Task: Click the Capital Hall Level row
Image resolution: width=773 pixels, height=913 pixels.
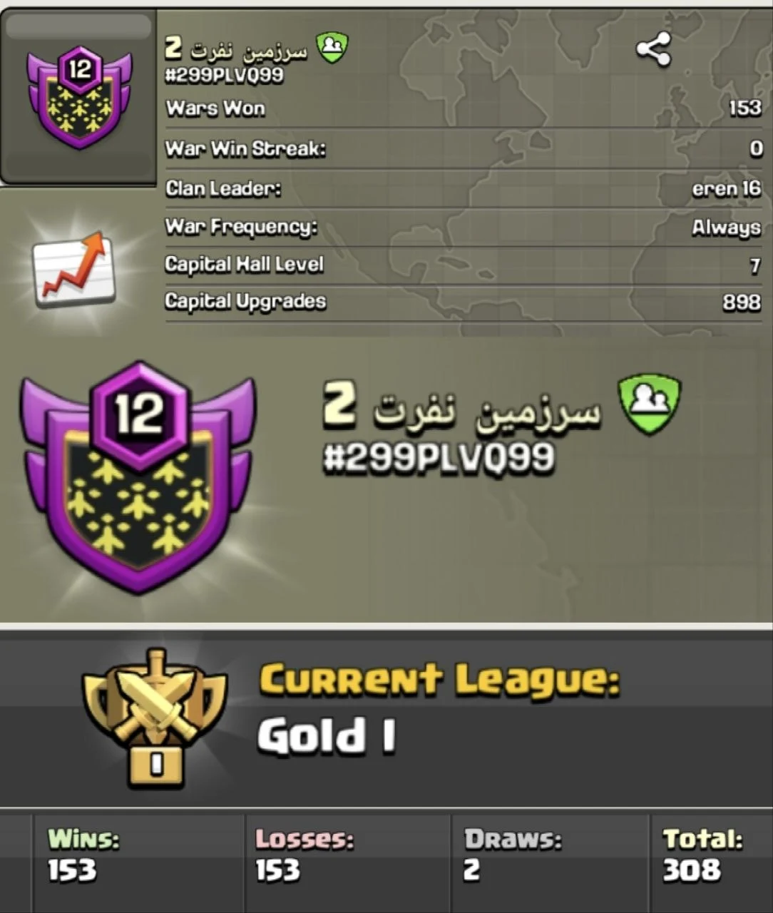Action: (x=464, y=265)
